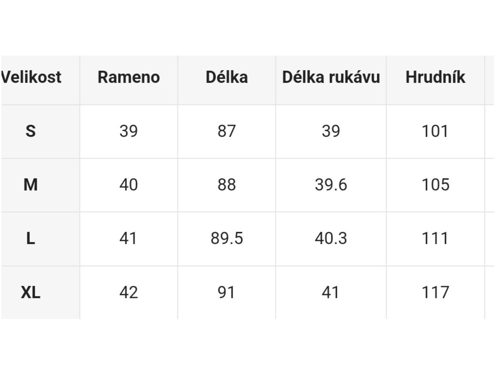Click the Délka rukávu column header

coord(331,77)
